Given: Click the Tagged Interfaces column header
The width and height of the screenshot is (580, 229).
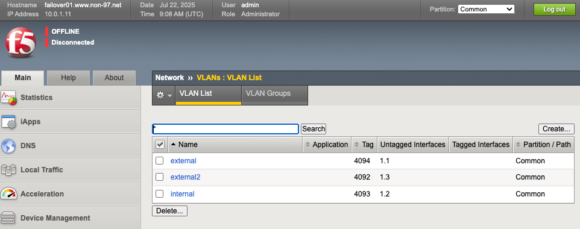Looking at the screenshot, I should click(481, 145).
